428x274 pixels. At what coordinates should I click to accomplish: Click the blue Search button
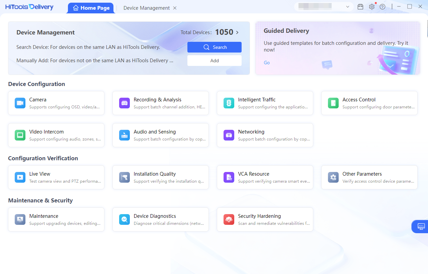pyautogui.click(x=214, y=47)
